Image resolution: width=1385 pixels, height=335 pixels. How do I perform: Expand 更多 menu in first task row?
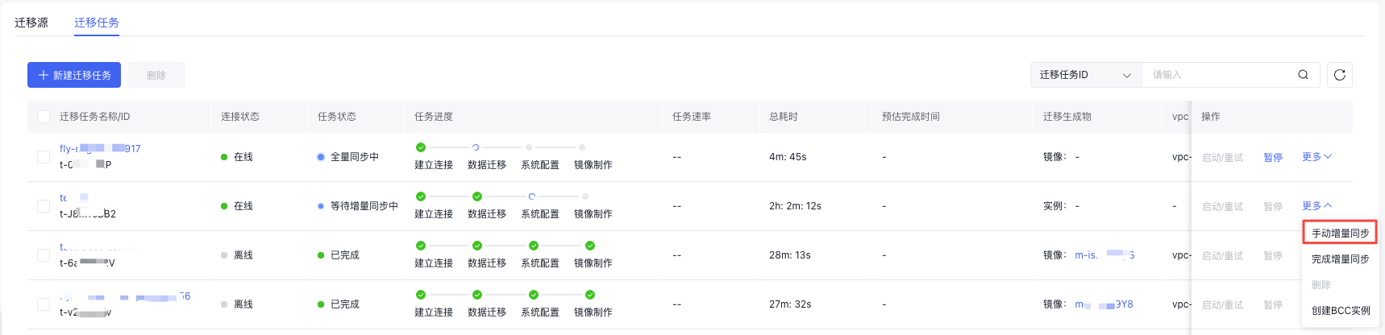[x=1316, y=157]
